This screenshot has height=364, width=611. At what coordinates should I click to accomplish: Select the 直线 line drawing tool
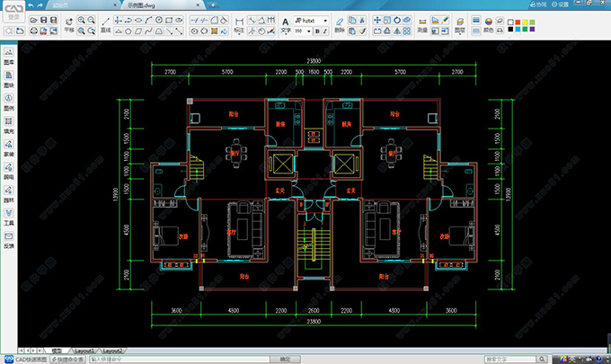(x=105, y=24)
